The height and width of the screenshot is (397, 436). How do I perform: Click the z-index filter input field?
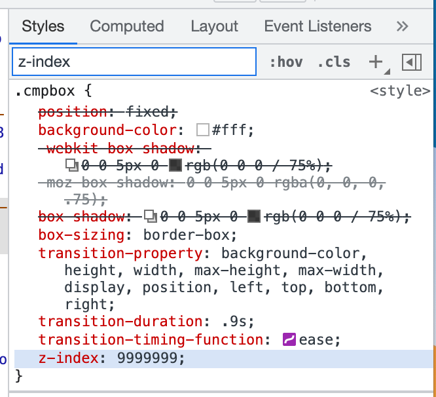pos(134,62)
